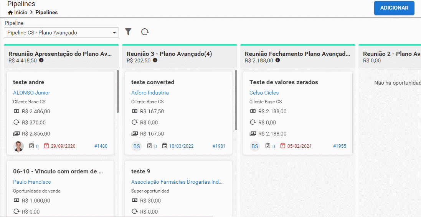The height and width of the screenshot is (217, 421).
Task: Click BS avatar on teste converted card
Action: click(x=137, y=146)
